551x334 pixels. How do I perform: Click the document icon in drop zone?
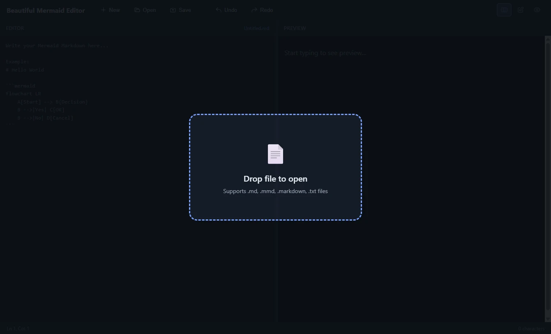pyautogui.click(x=275, y=154)
